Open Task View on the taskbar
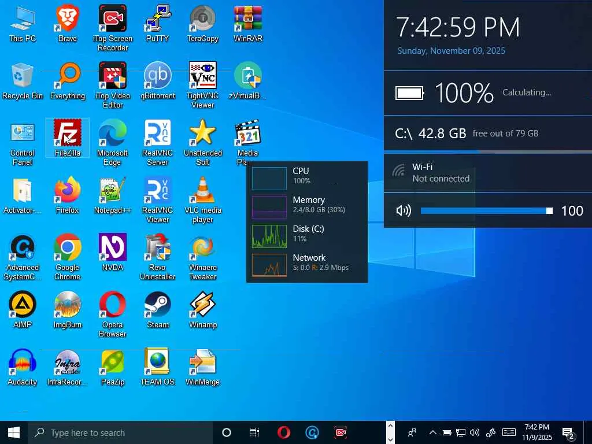The height and width of the screenshot is (444, 592). (254, 432)
